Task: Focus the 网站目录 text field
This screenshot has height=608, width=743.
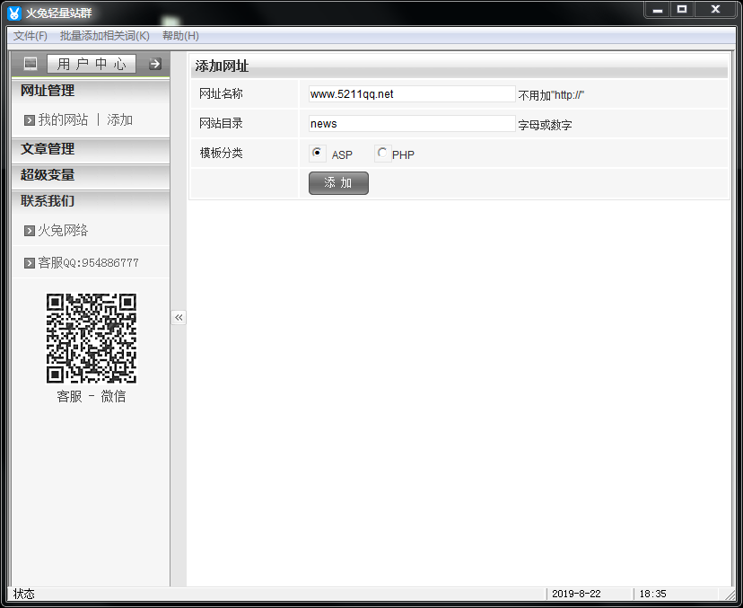Action: tap(411, 124)
